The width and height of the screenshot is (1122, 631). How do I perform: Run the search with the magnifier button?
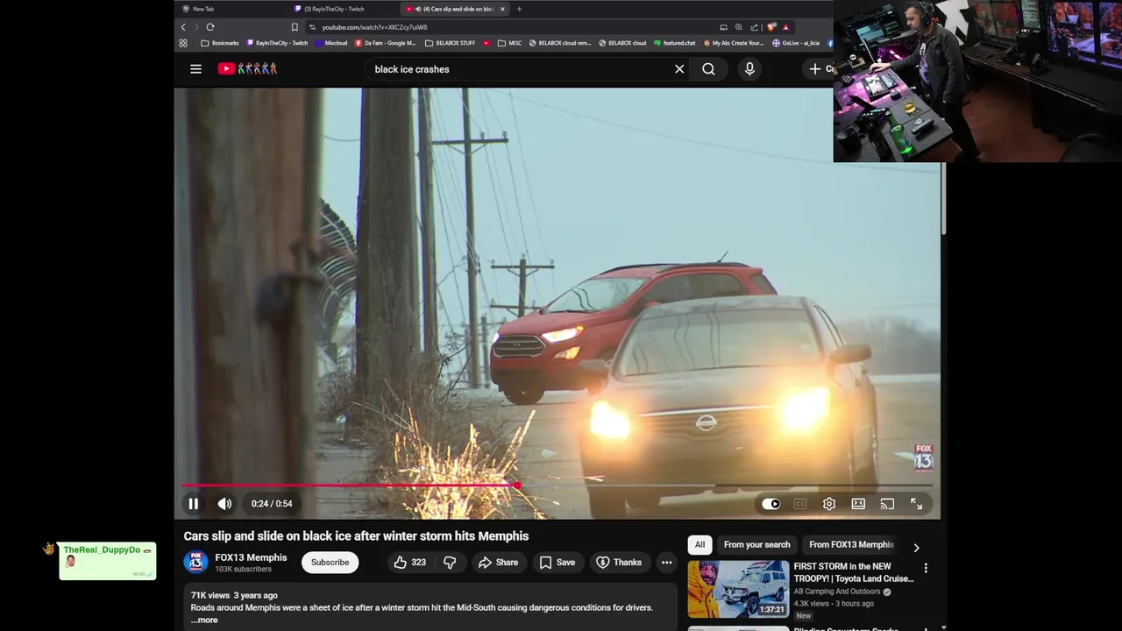(x=708, y=69)
